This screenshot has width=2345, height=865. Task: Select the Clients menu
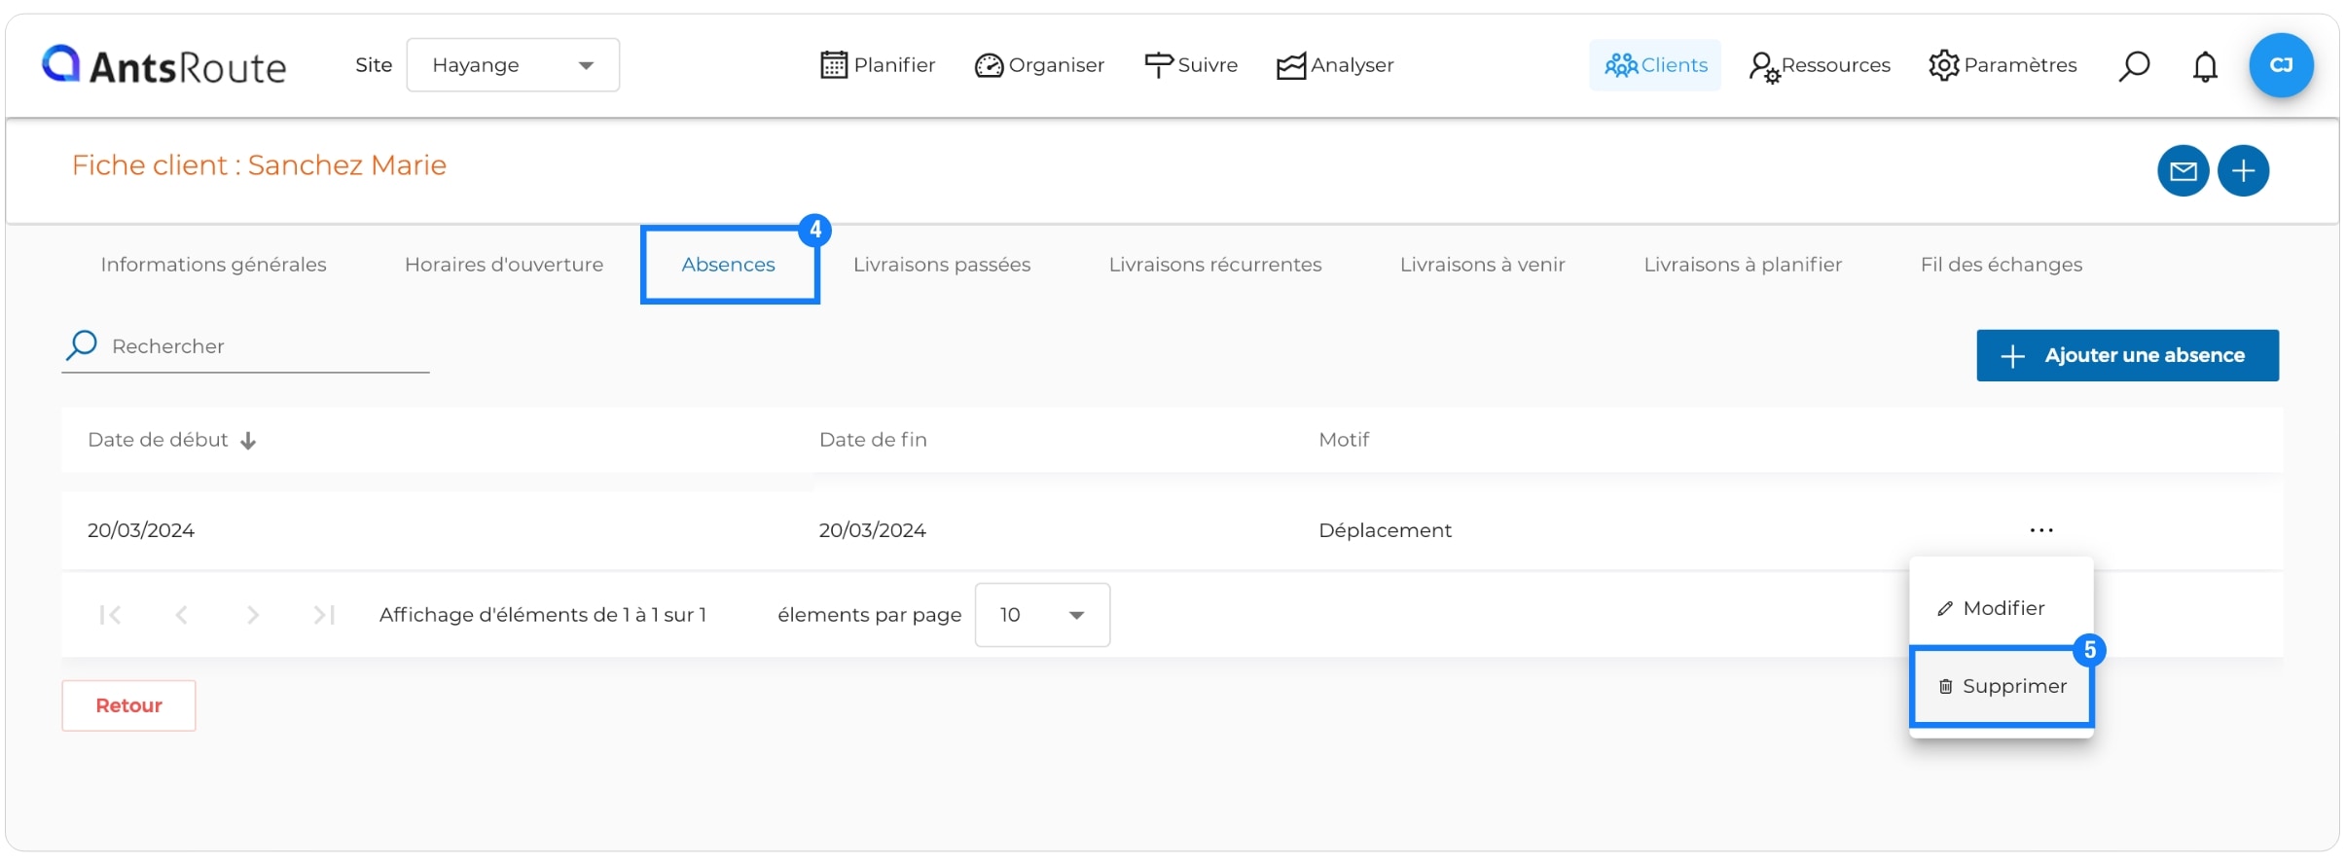[1655, 65]
